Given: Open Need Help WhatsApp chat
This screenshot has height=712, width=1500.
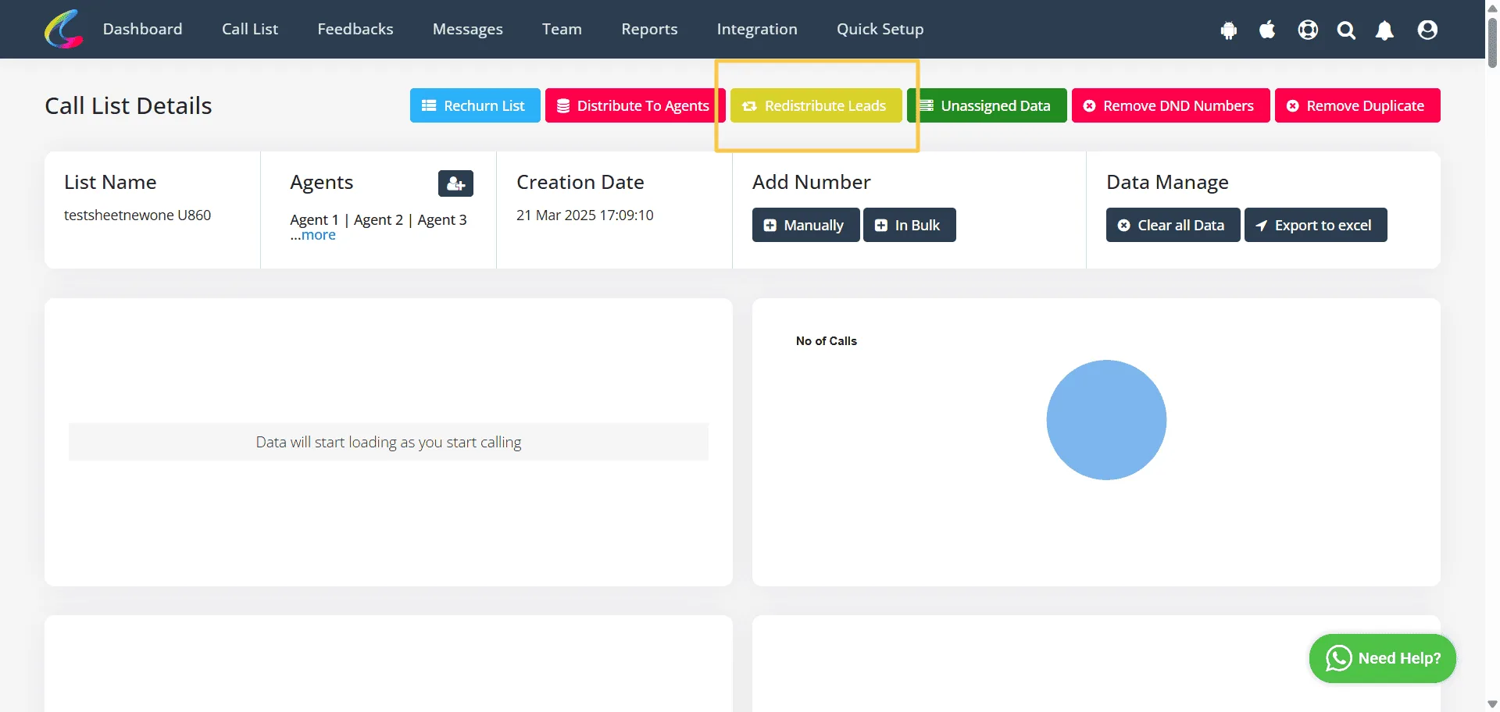Looking at the screenshot, I should point(1383,658).
